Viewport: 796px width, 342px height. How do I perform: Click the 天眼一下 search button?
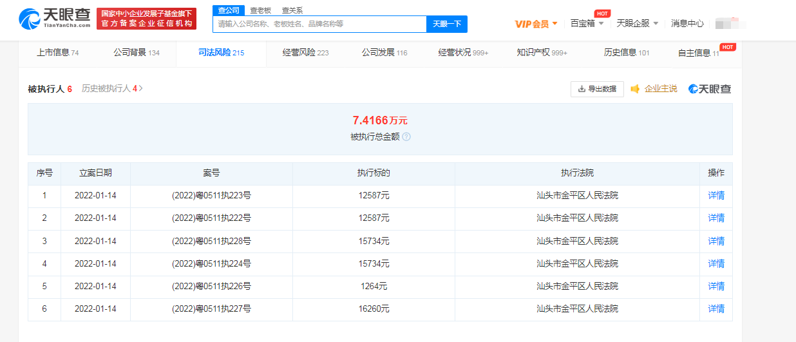(x=447, y=24)
